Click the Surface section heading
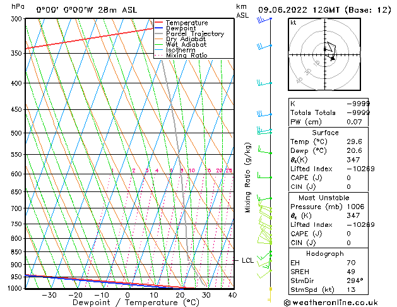Image resolution: width=397 pixels, height=307 pixels. [325, 133]
